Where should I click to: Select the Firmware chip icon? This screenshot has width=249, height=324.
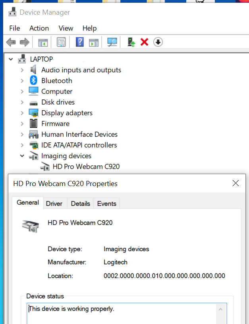coord(33,123)
